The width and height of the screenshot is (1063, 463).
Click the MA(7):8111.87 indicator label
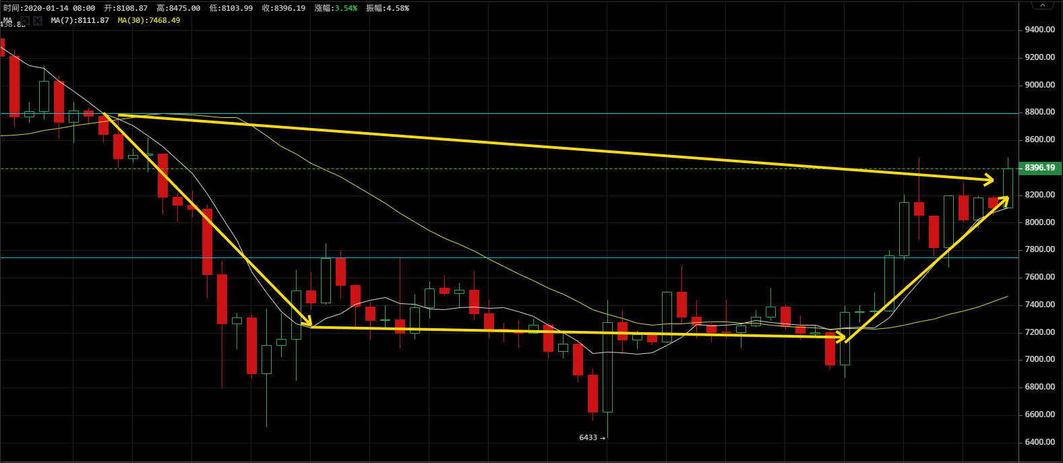[80, 20]
